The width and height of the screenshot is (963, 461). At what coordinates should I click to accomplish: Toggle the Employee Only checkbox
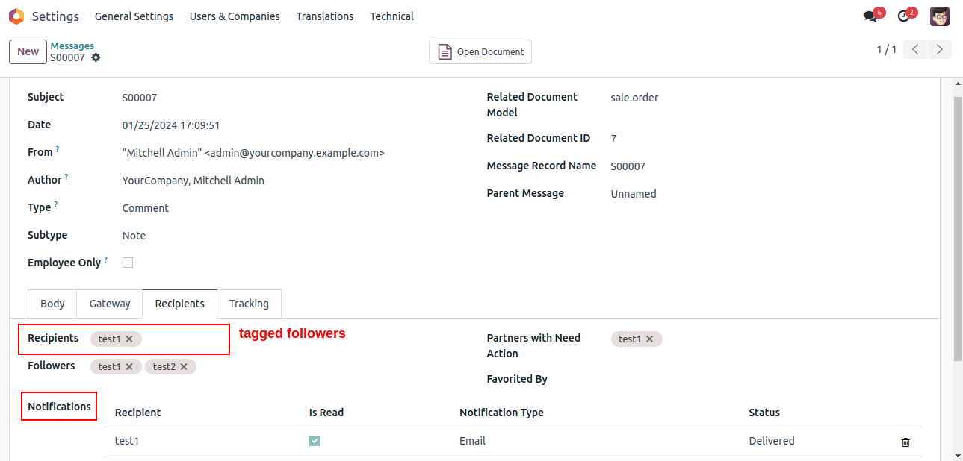tap(128, 263)
